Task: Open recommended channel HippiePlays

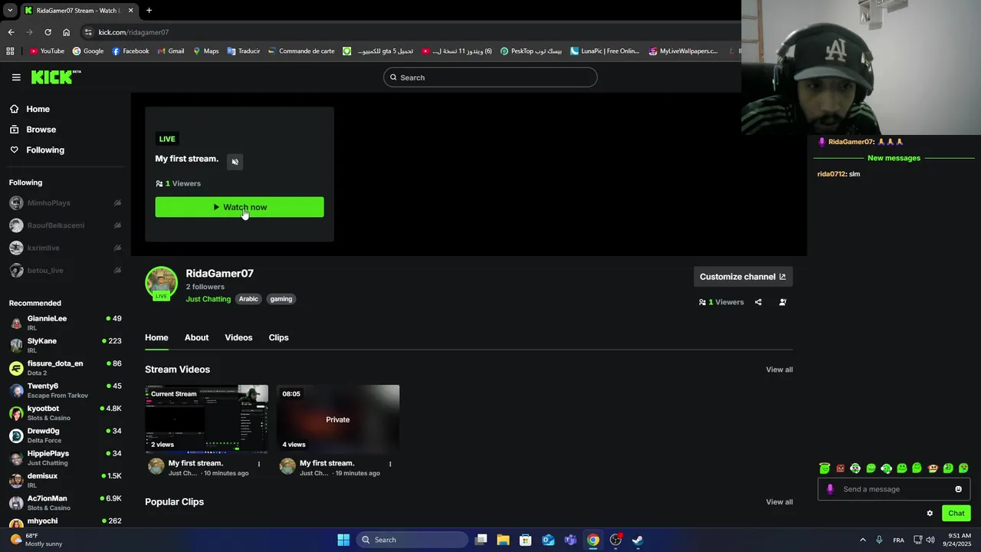Action: [65, 458]
